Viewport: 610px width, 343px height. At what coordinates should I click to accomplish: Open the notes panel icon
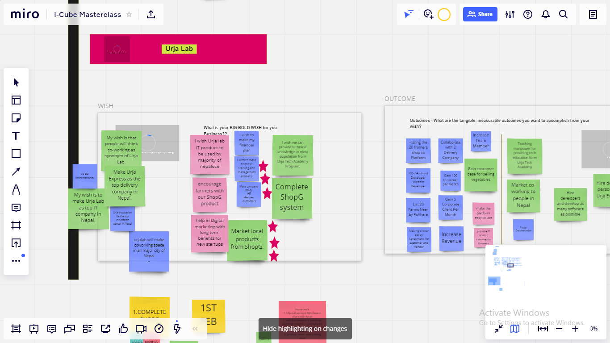pos(593,14)
